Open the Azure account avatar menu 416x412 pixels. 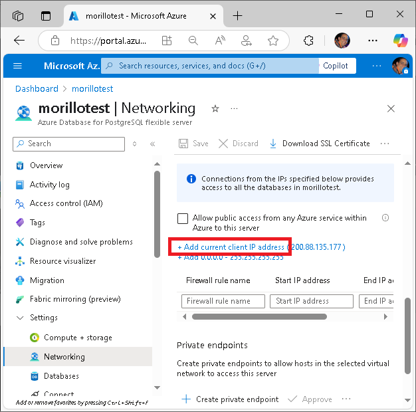[x=401, y=66]
